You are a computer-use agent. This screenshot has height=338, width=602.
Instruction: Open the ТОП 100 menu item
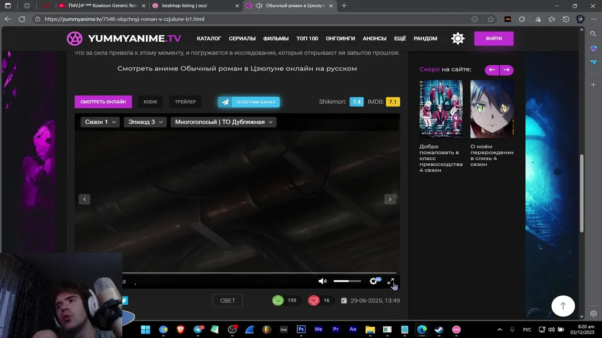[x=307, y=38]
